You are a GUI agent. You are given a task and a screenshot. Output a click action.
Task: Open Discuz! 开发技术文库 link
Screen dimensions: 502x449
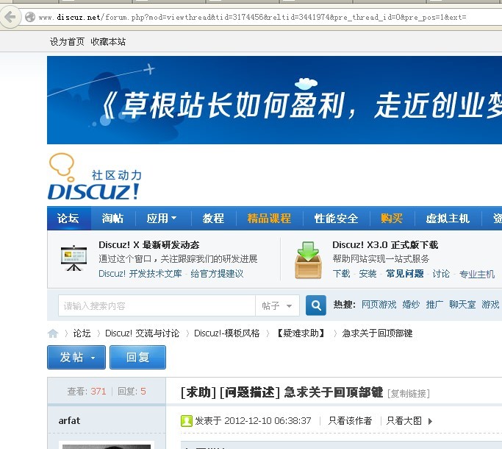point(140,274)
